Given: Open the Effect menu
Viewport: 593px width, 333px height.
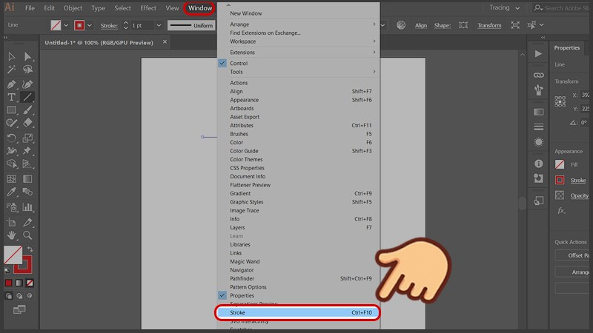Looking at the screenshot, I should 148,8.
